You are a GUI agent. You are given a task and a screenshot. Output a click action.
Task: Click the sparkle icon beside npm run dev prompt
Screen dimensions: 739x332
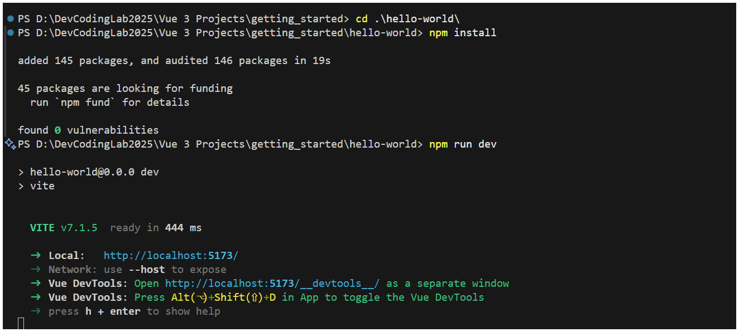pyautogui.click(x=10, y=144)
